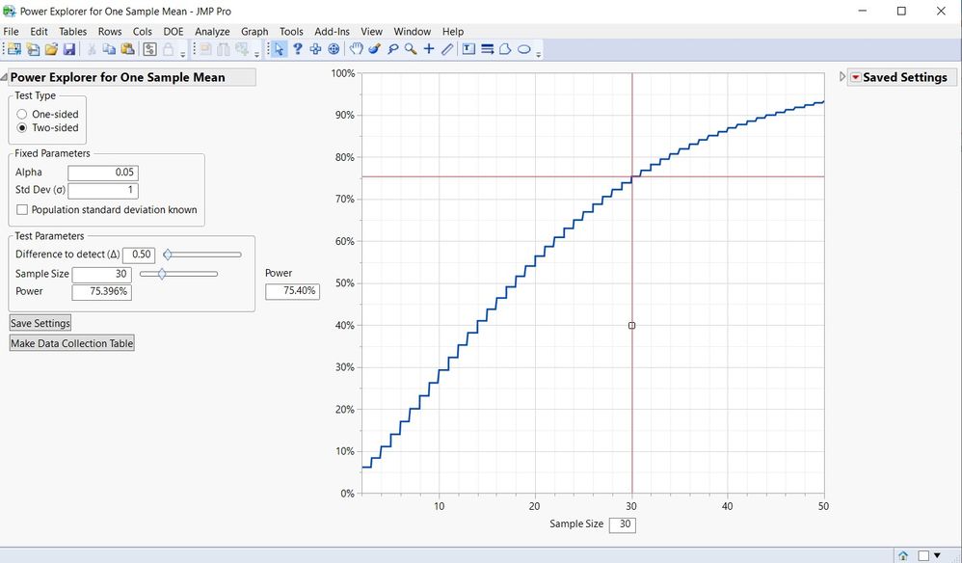Keep Two-sided test type selected
Viewport: 962px width, 563px height.
(x=21, y=127)
